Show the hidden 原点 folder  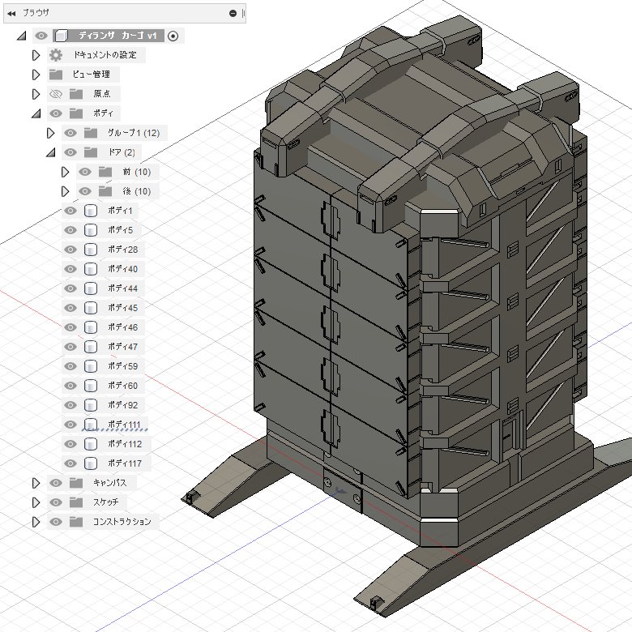[x=56, y=94]
